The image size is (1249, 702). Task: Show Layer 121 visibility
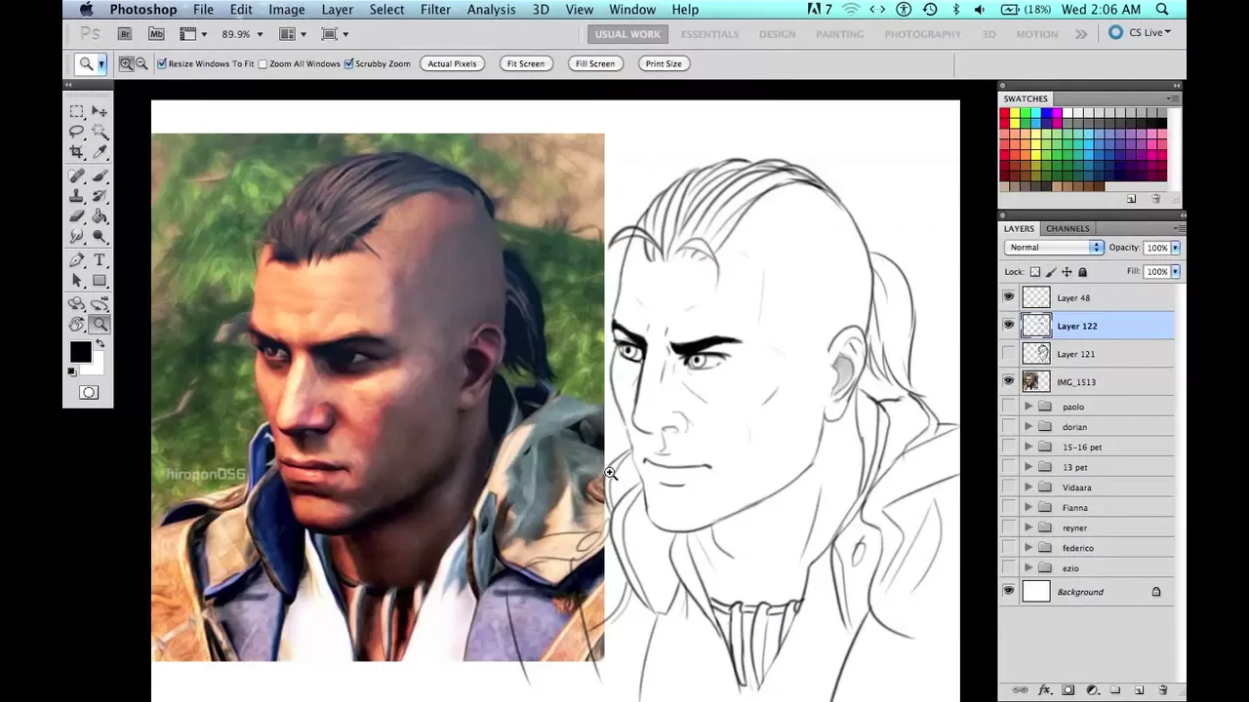(1009, 354)
